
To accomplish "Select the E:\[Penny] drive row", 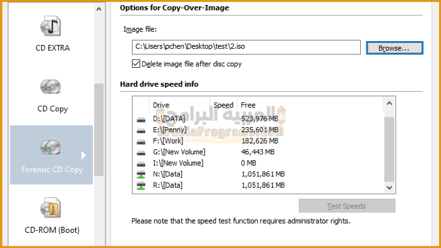I will (259, 130).
